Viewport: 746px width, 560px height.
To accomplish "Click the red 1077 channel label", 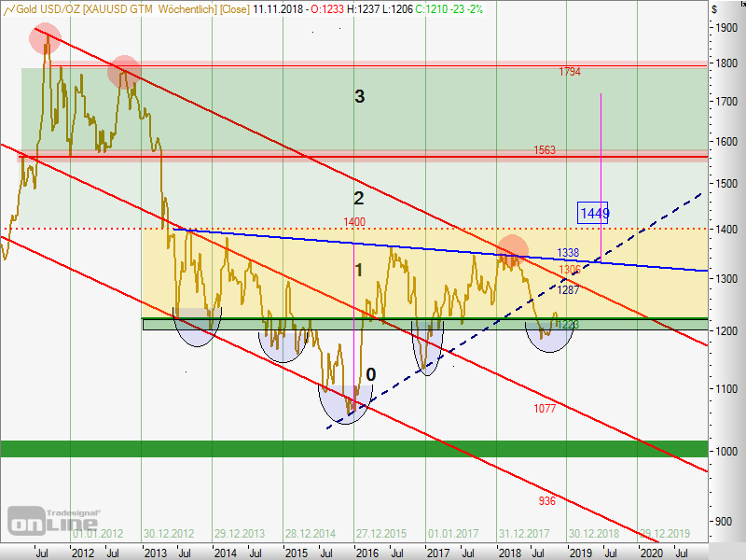I will coord(545,408).
